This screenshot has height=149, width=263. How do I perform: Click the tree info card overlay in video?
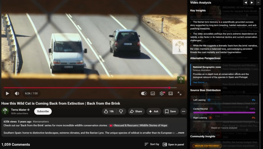[x=179, y=47]
